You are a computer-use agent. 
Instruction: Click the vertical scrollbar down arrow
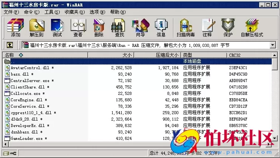coord(275,138)
